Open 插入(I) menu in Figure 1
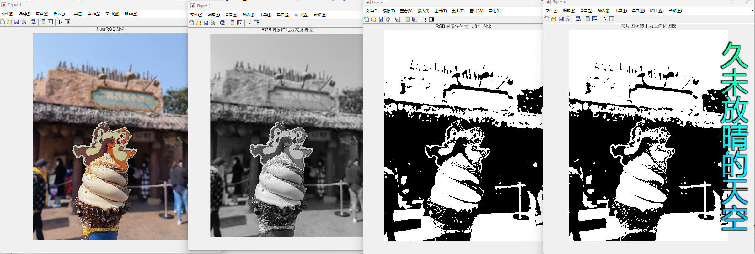The width and height of the screenshot is (755, 254). pos(59,14)
